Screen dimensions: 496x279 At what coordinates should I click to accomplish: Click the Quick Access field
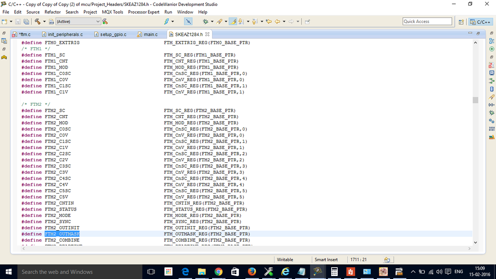pyautogui.click(x=427, y=21)
